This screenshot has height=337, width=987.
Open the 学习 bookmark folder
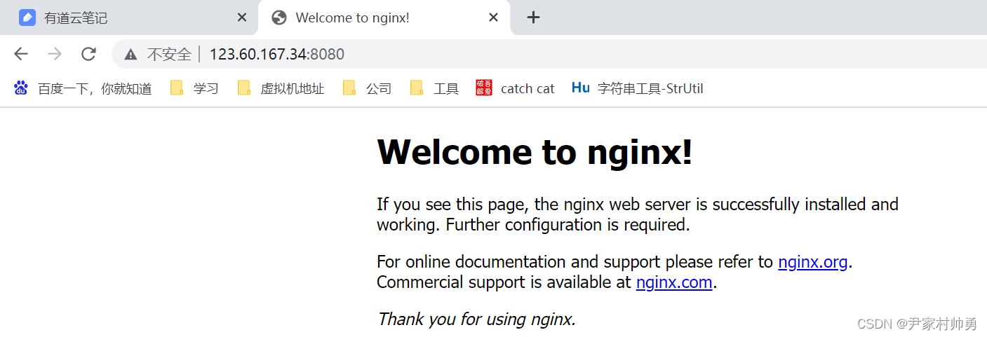[x=194, y=88]
